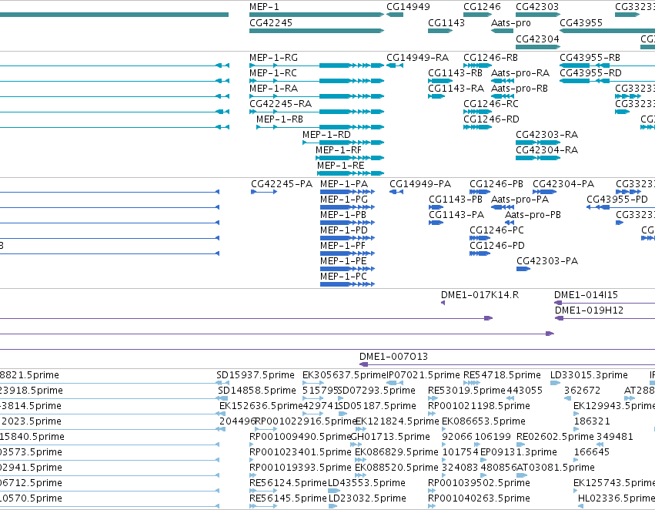Click protein CG1246-PC label

pos(496,230)
